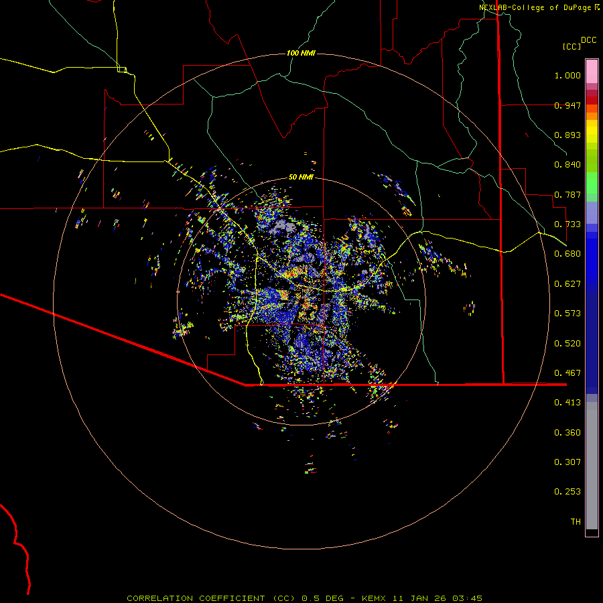This screenshot has width=603, height=603.
Task: Click the 0.840 legend value
Action: (x=567, y=165)
